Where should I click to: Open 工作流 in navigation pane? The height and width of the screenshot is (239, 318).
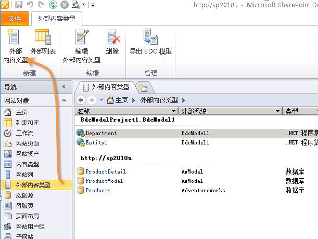click(x=25, y=133)
